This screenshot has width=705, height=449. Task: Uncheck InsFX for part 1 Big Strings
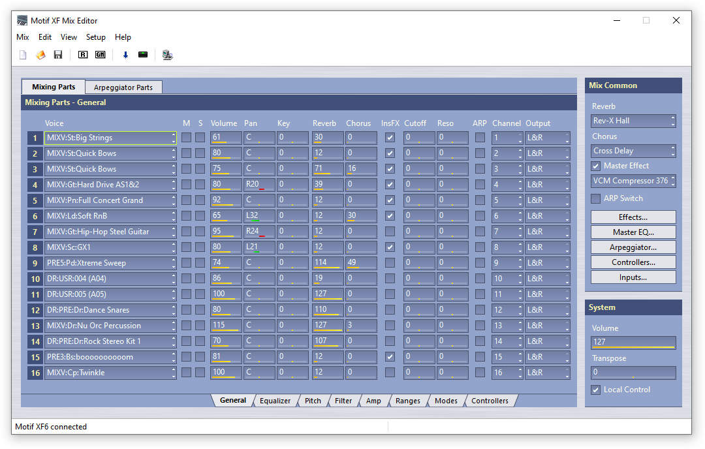tap(390, 138)
